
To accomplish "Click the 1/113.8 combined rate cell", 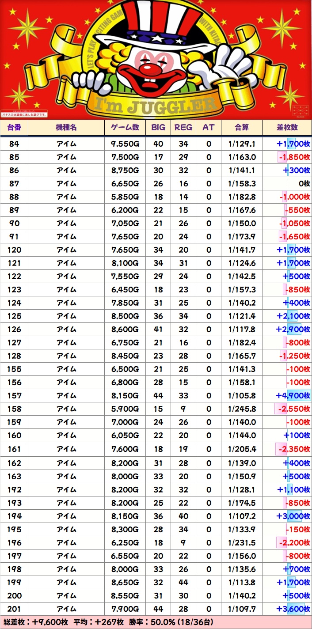I will click(x=242, y=582).
